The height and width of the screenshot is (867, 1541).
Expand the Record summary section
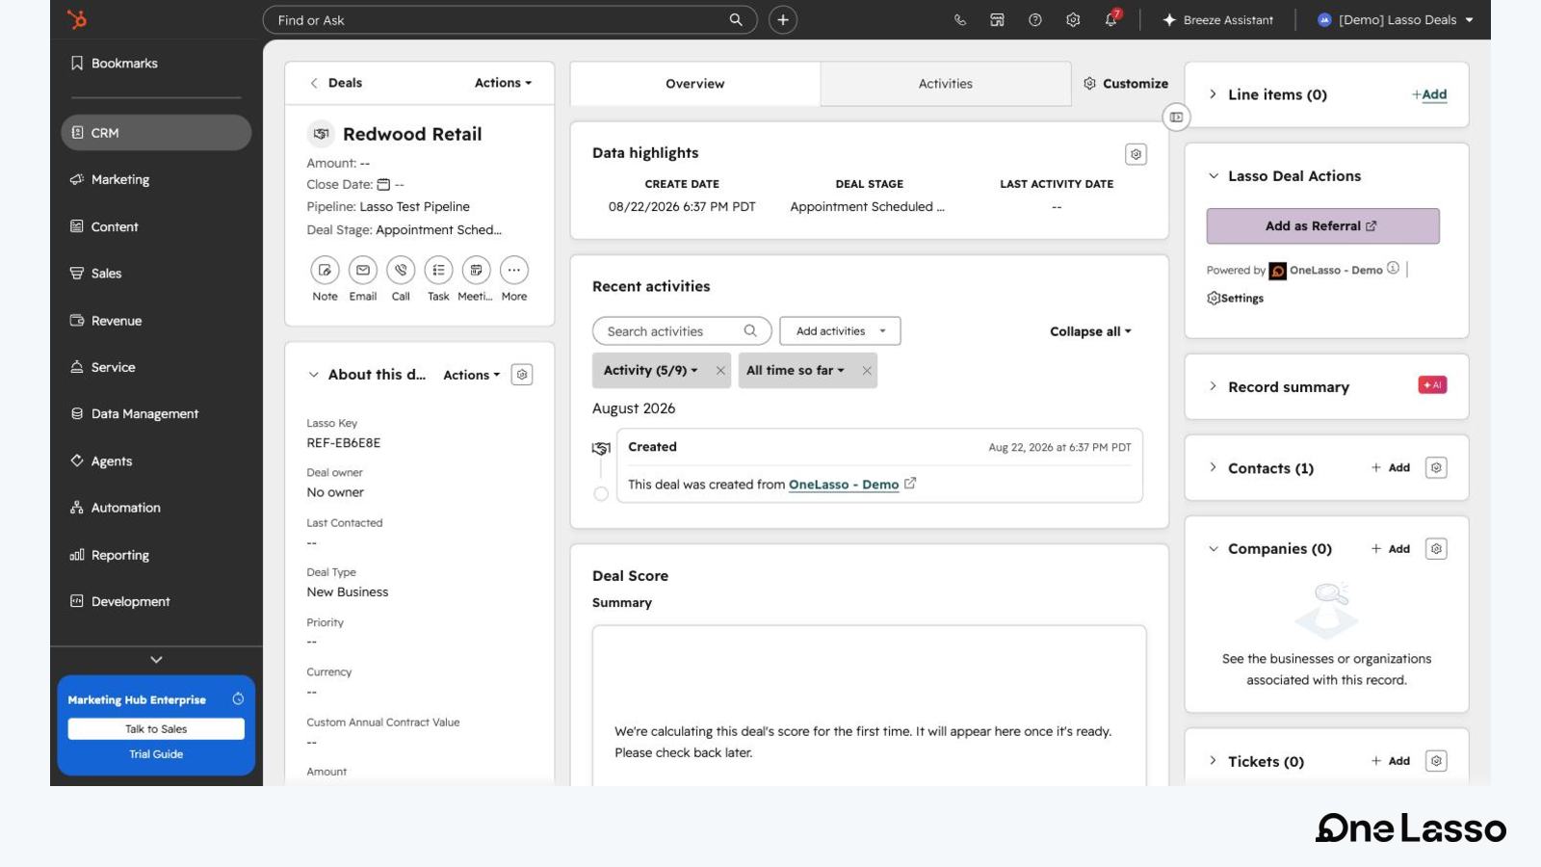[1214, 386]
